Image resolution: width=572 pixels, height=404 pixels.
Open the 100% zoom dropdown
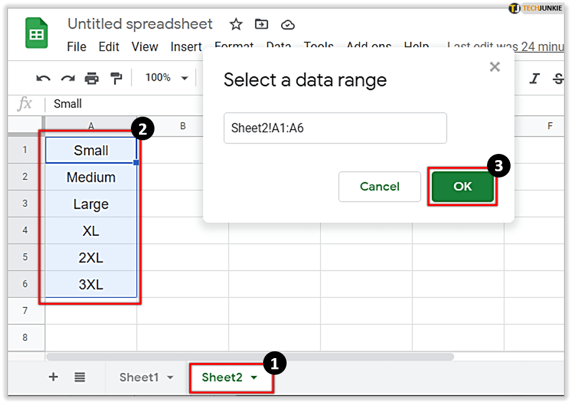pos(166,78)
